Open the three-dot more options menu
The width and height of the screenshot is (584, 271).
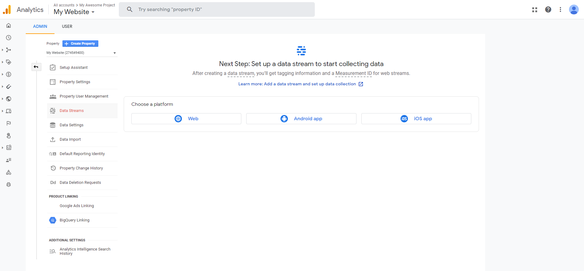click(560, 9)
